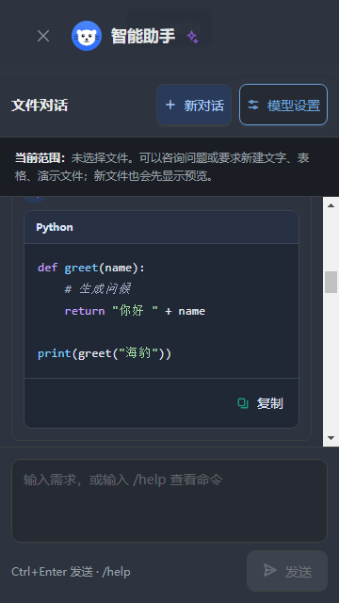Focus the 输入需求 message input box

pyautogui.click(x=169, y=500)
